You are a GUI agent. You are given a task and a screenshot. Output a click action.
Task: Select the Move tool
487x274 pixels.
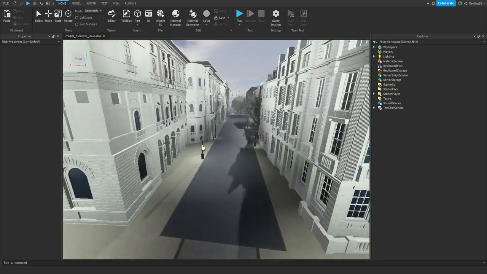click(48, 16)
